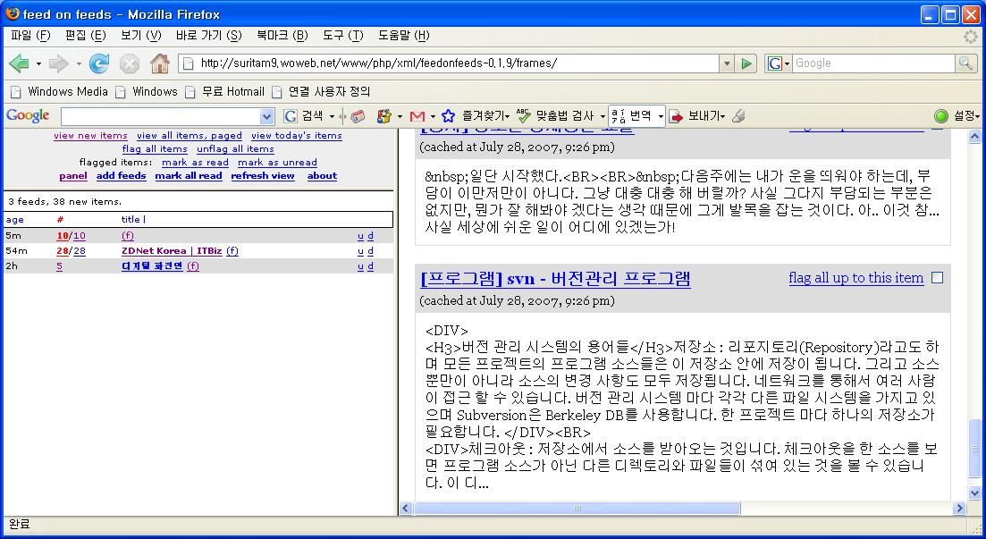Click the Google logo on the Google toolbar
Viewport: 986px width, 539px height.
(28, 115)
